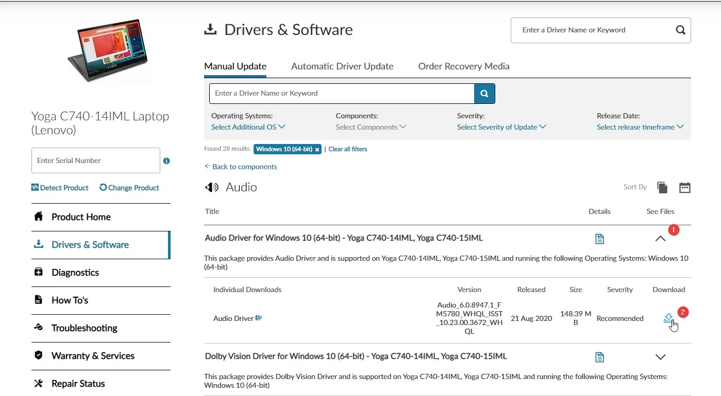Click the 21 Aug 2020 release date

(x=531, y=318)
